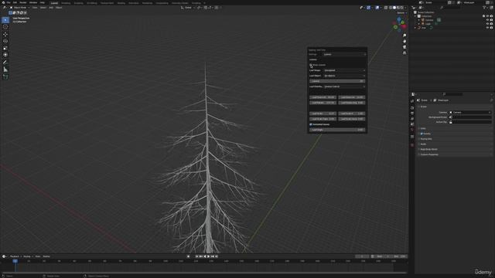Open the Render properties tab
Screen dimensions: 495x278
coord(412,108)
